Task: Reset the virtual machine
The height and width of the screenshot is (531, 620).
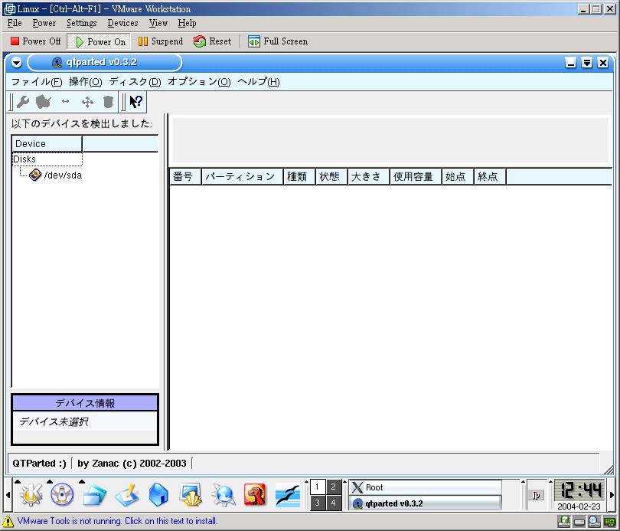Action: [212, 41]
